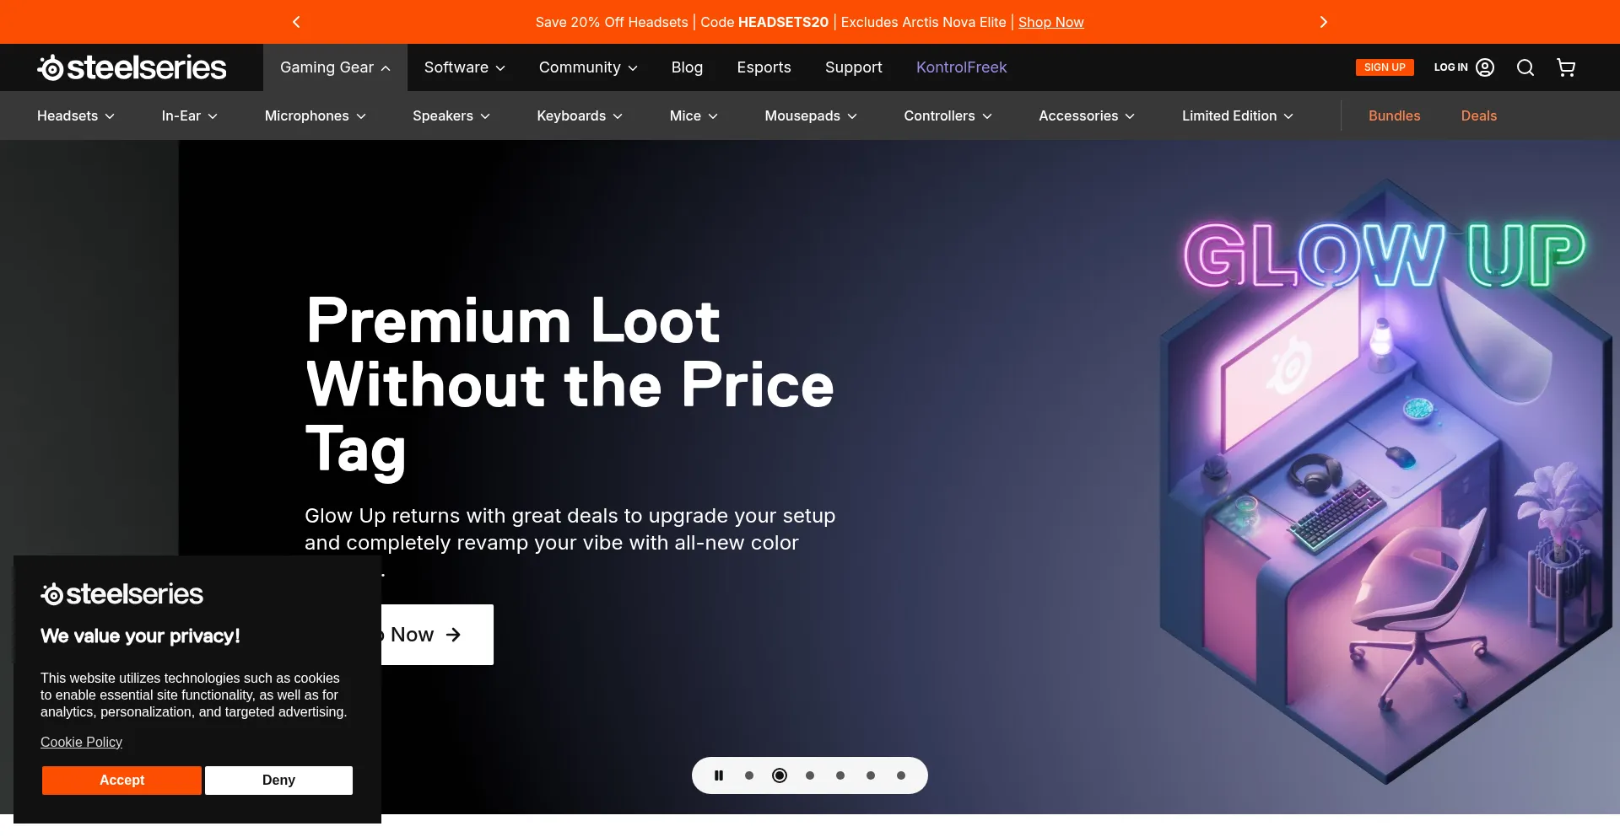Viewport: 1620px width, 837px height.
Task: Select the third carousel slide dot
Action: [x=810, y=775]
